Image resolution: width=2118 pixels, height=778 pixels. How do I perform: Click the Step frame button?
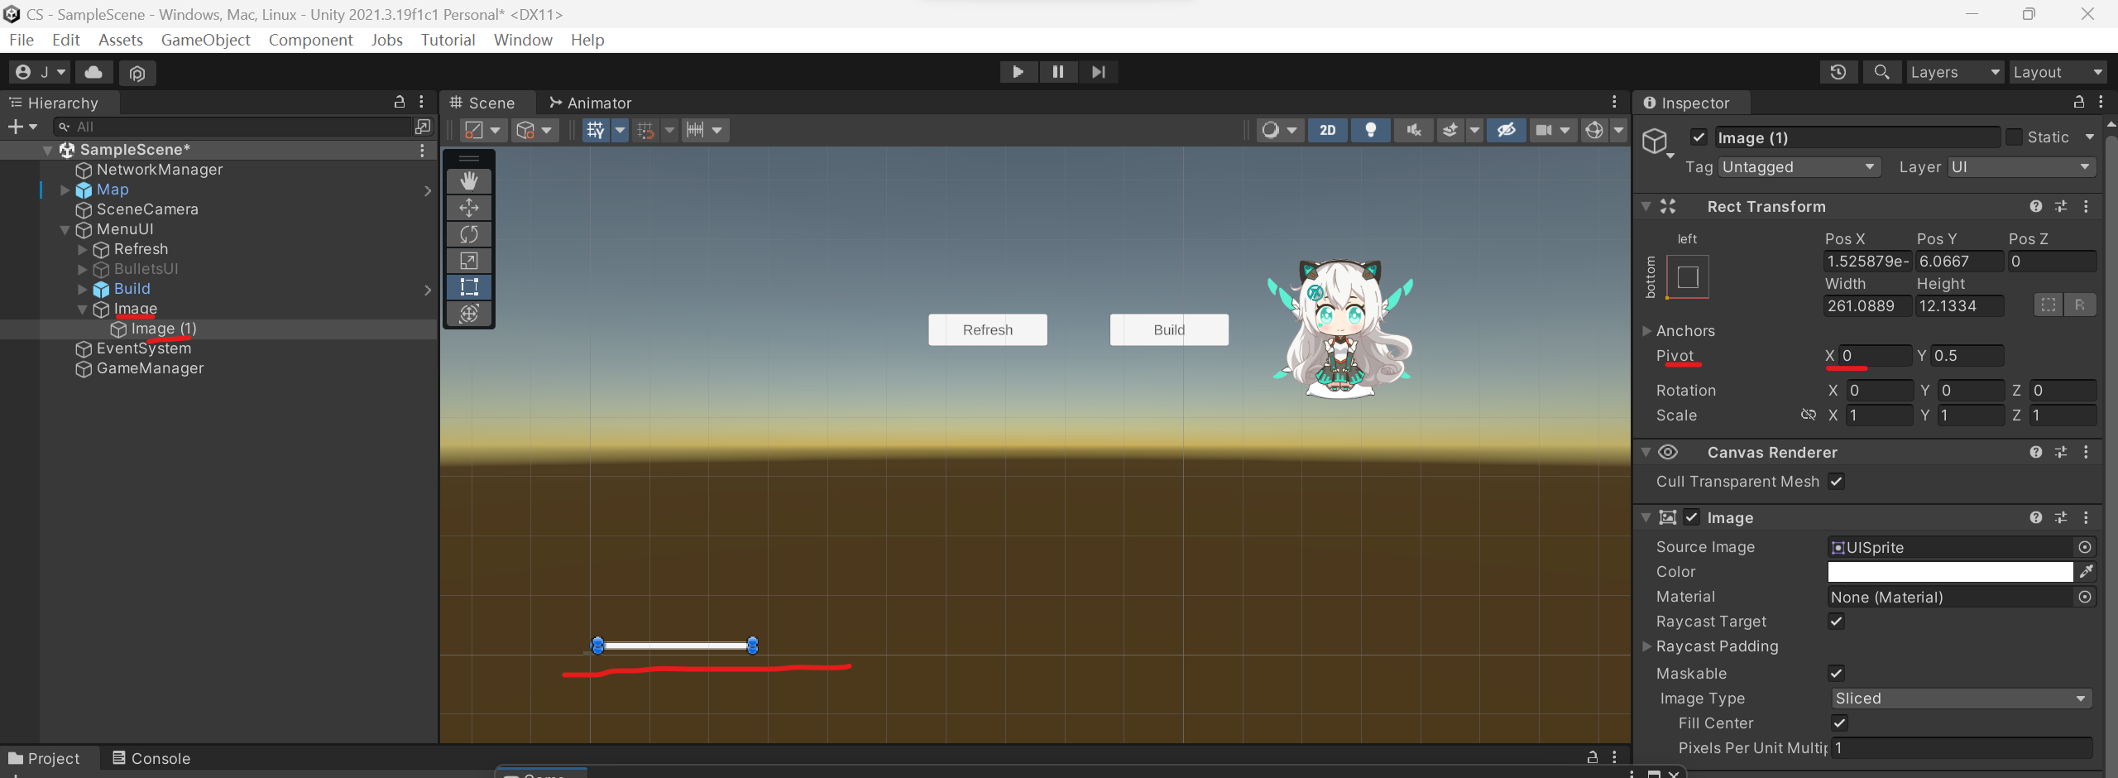tap(1098, 72)
